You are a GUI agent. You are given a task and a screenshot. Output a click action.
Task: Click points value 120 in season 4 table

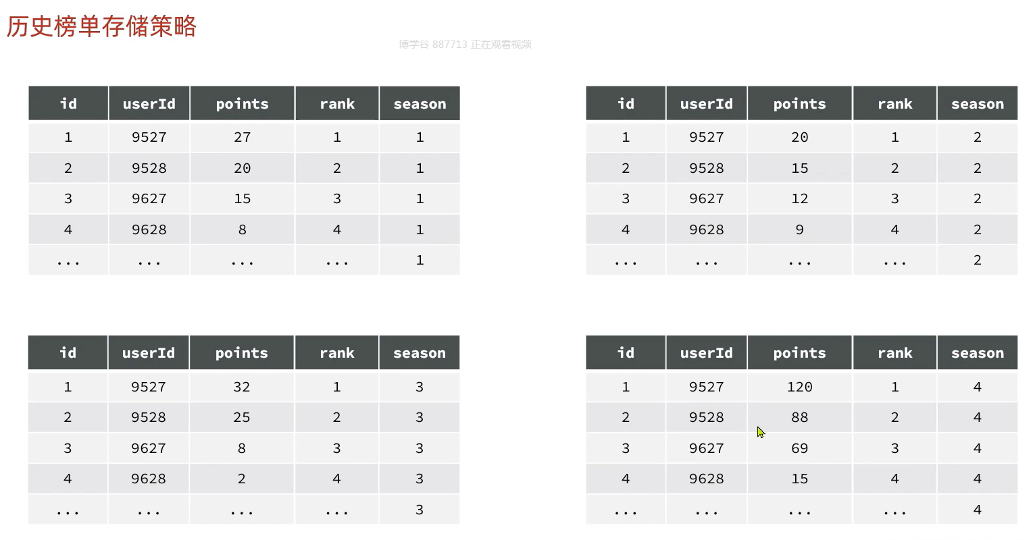tap(800, 387)
